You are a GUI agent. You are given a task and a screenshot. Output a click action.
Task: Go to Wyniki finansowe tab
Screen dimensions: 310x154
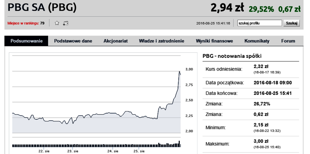(214, 41)
